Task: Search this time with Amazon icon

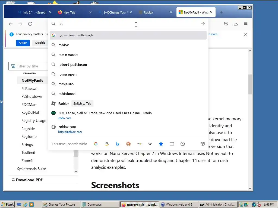Action: [x=106, y=144]
